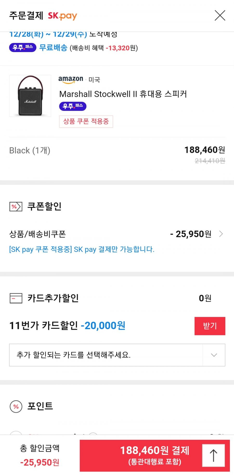Open the 상품/배송비쿠폰 chevron arrow
Screen dimensions: 234x476
221,234
